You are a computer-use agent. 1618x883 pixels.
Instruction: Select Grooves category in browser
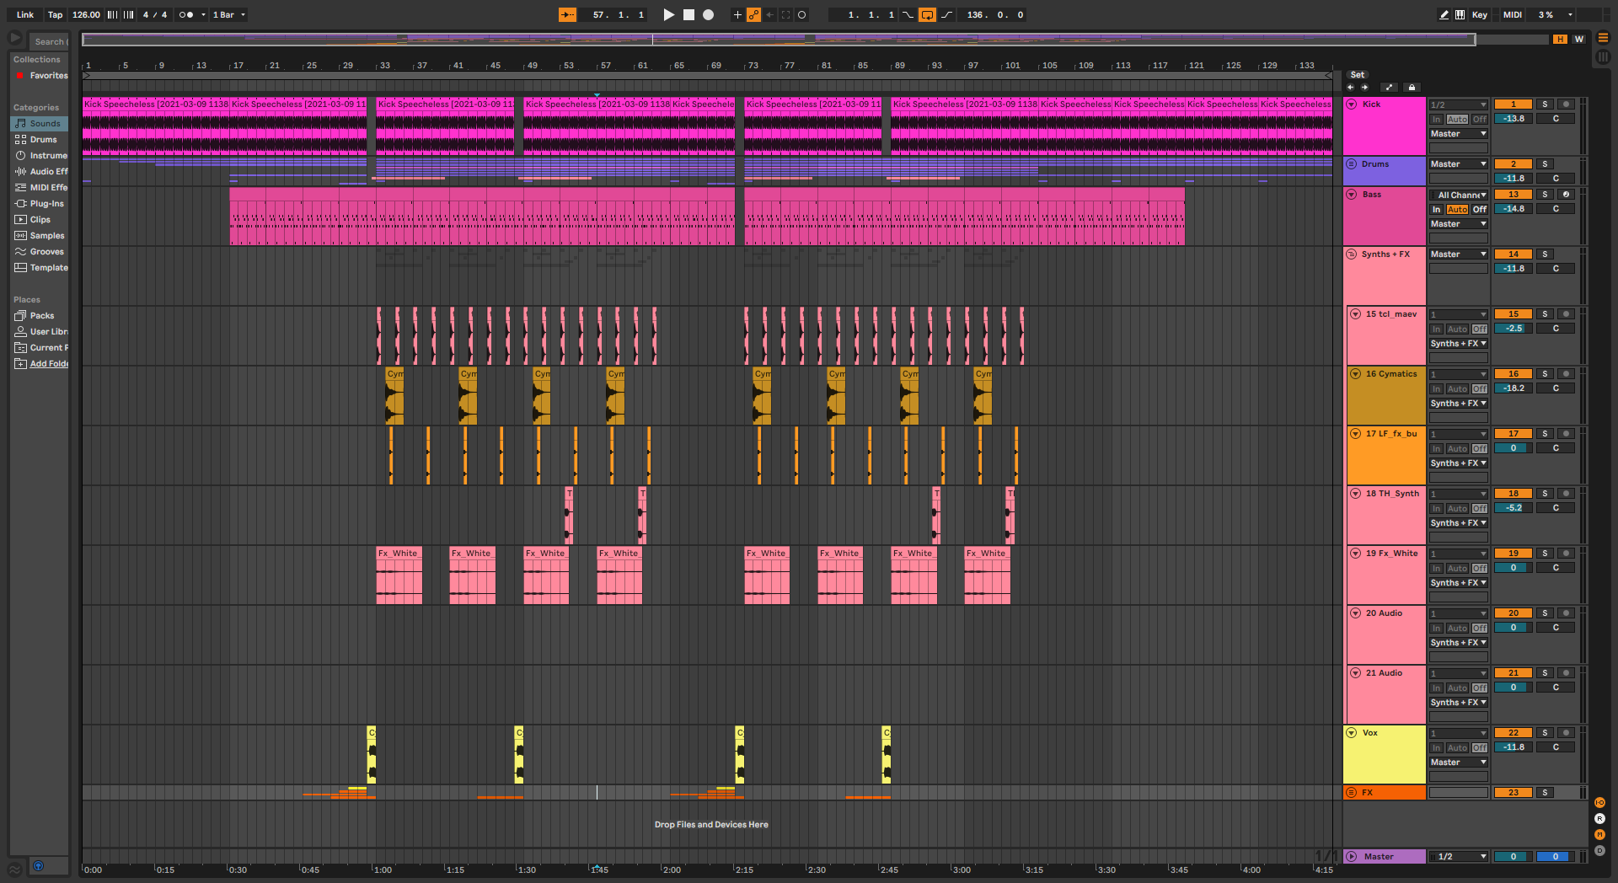[40, 251]
